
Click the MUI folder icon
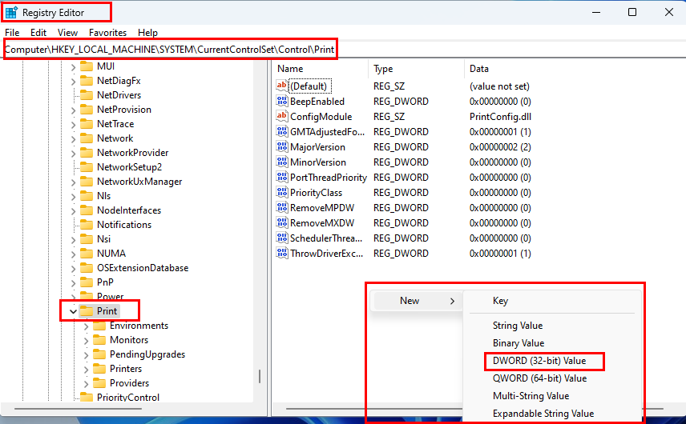pyautogui.click(x=87, y=66)
